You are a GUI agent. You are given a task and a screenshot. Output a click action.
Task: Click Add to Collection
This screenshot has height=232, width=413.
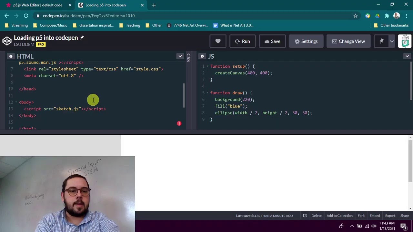pyautogui.click(x=339, y=216)
